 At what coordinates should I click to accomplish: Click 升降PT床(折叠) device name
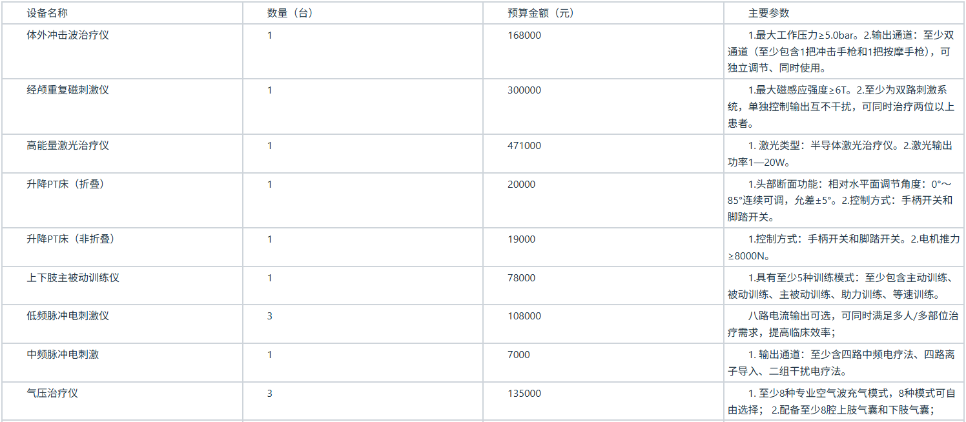coord(65,185)
